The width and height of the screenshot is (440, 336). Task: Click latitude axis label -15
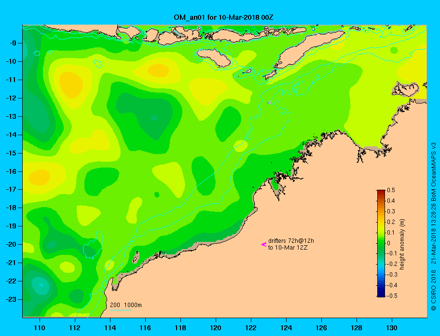click(x=11, y=153)
